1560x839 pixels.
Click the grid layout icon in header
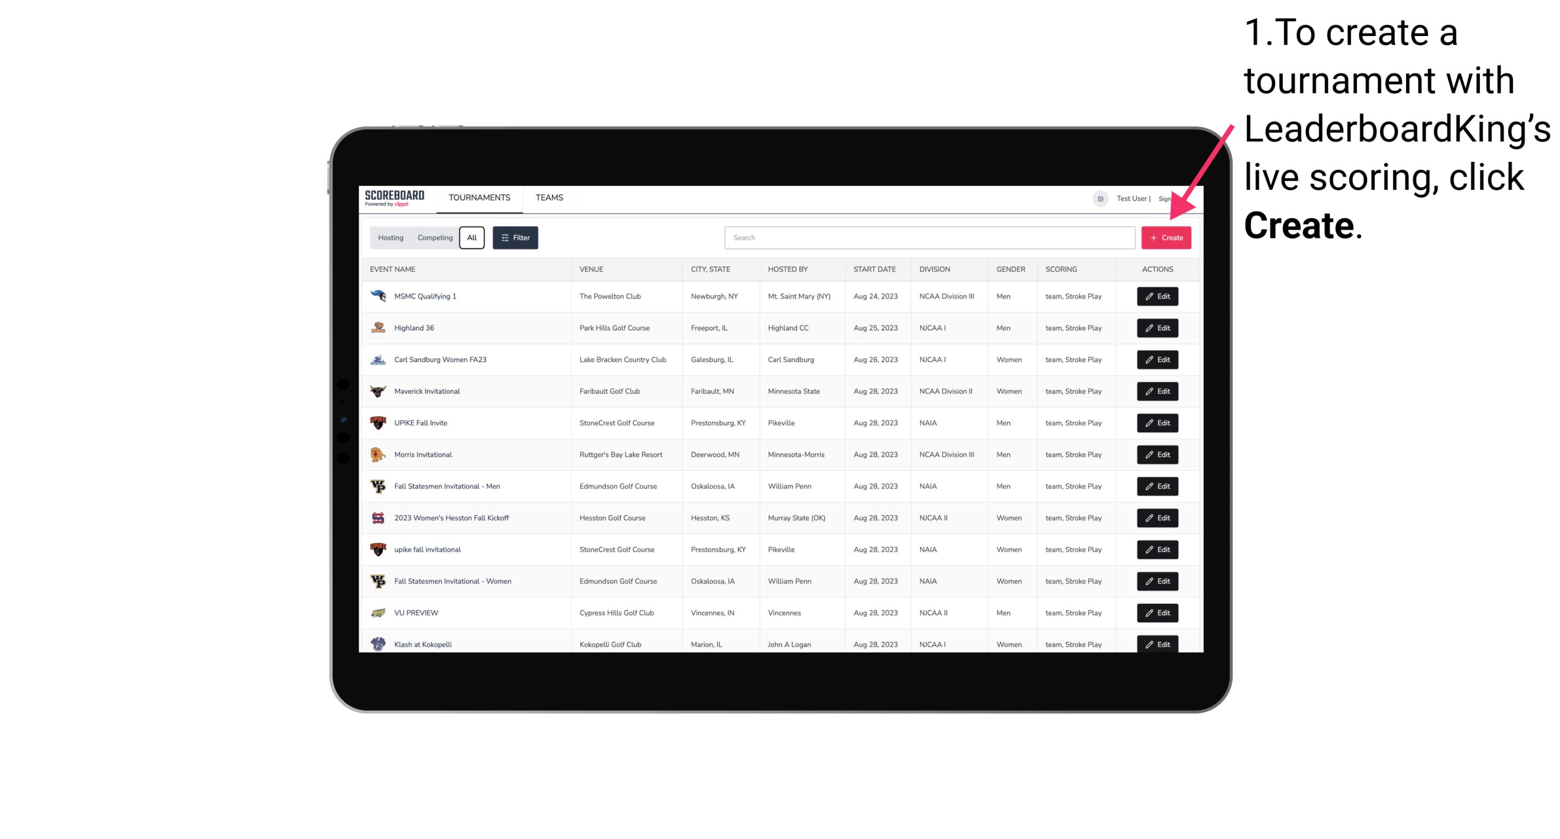(1101, 199)
